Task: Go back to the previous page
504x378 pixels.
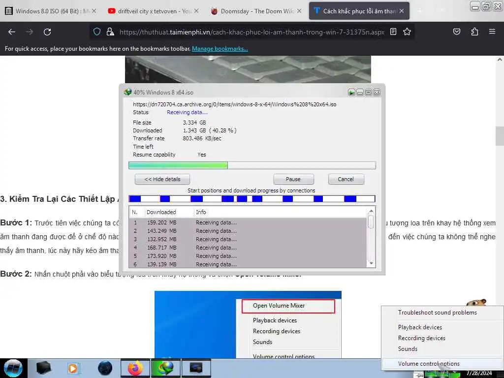Action: coord(12,32)
